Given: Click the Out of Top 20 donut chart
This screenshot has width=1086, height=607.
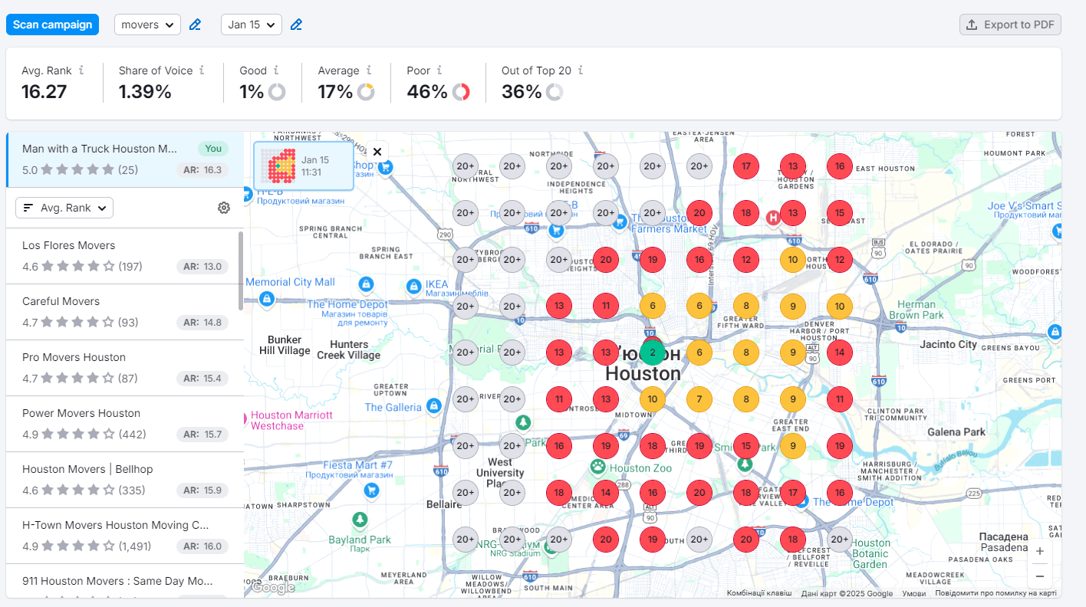Looking at the screenshot, I should point(555,92).
